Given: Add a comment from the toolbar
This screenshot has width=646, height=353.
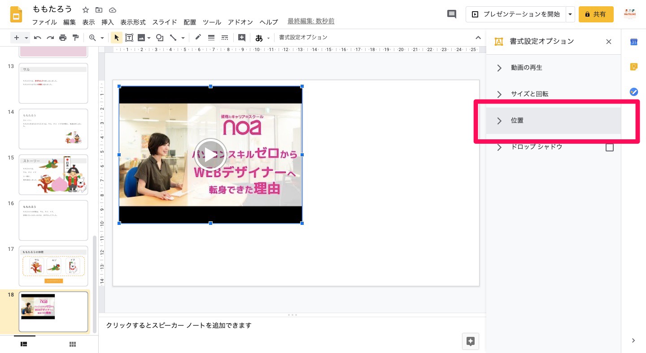Looking at the screenshot, I should pos(242,38).
